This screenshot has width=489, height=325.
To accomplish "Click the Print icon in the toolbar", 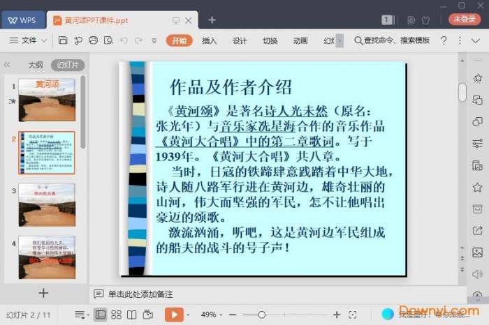I will 93,40.
